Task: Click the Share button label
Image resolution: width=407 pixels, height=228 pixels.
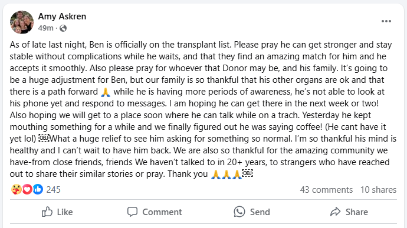Action: tap(357, 212)
